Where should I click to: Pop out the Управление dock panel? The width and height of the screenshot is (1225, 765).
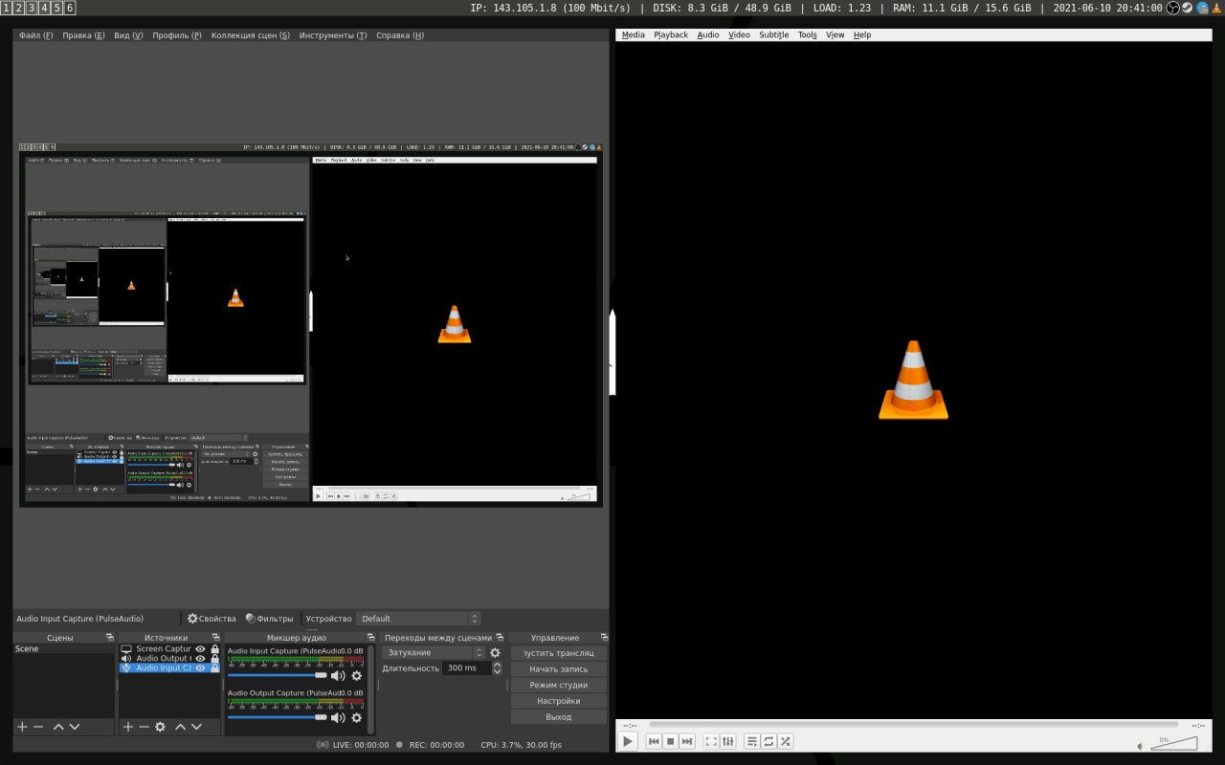(603, 638)
